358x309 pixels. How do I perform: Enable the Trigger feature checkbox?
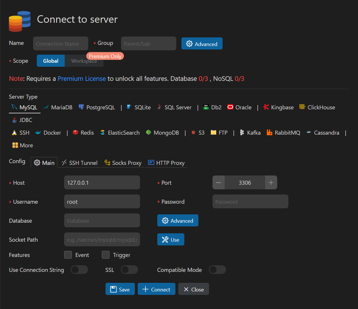(x=106, y=255)
